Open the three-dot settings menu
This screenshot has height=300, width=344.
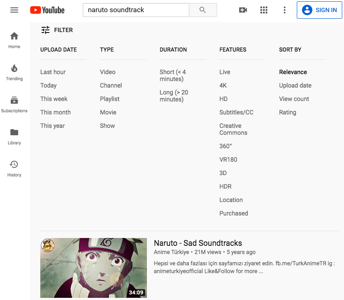click(x=284, y=10)
